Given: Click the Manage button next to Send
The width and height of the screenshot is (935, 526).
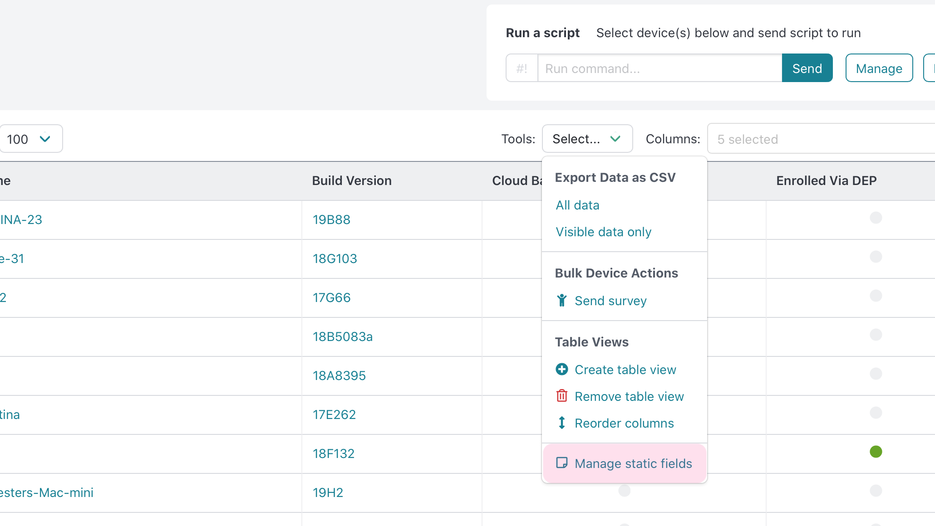Looking at the screenshot, I should 879,68.
